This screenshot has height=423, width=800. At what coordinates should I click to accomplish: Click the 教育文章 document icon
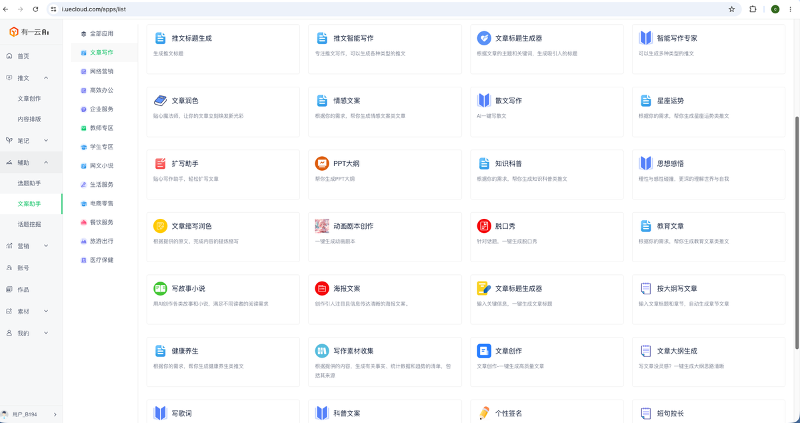pyautogui.click(x=645, y=226)
